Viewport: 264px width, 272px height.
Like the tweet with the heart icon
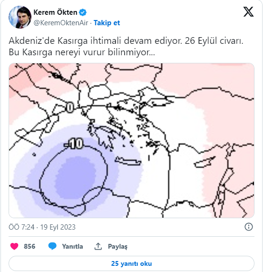pos(14,246)
